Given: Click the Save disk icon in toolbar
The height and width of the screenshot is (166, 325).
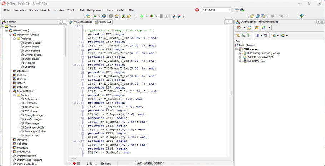Looking at the screenshot, I should click(x=104, y=16).
